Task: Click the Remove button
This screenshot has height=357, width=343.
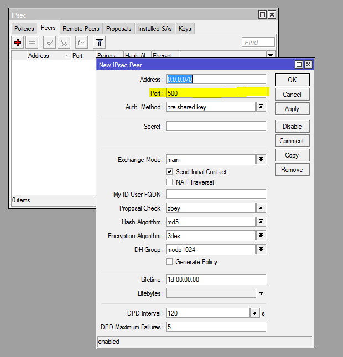Action: tap(292, 170)
